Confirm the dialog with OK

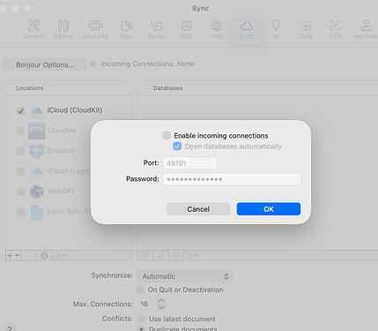pyautogui.click(x=269, y=209)
